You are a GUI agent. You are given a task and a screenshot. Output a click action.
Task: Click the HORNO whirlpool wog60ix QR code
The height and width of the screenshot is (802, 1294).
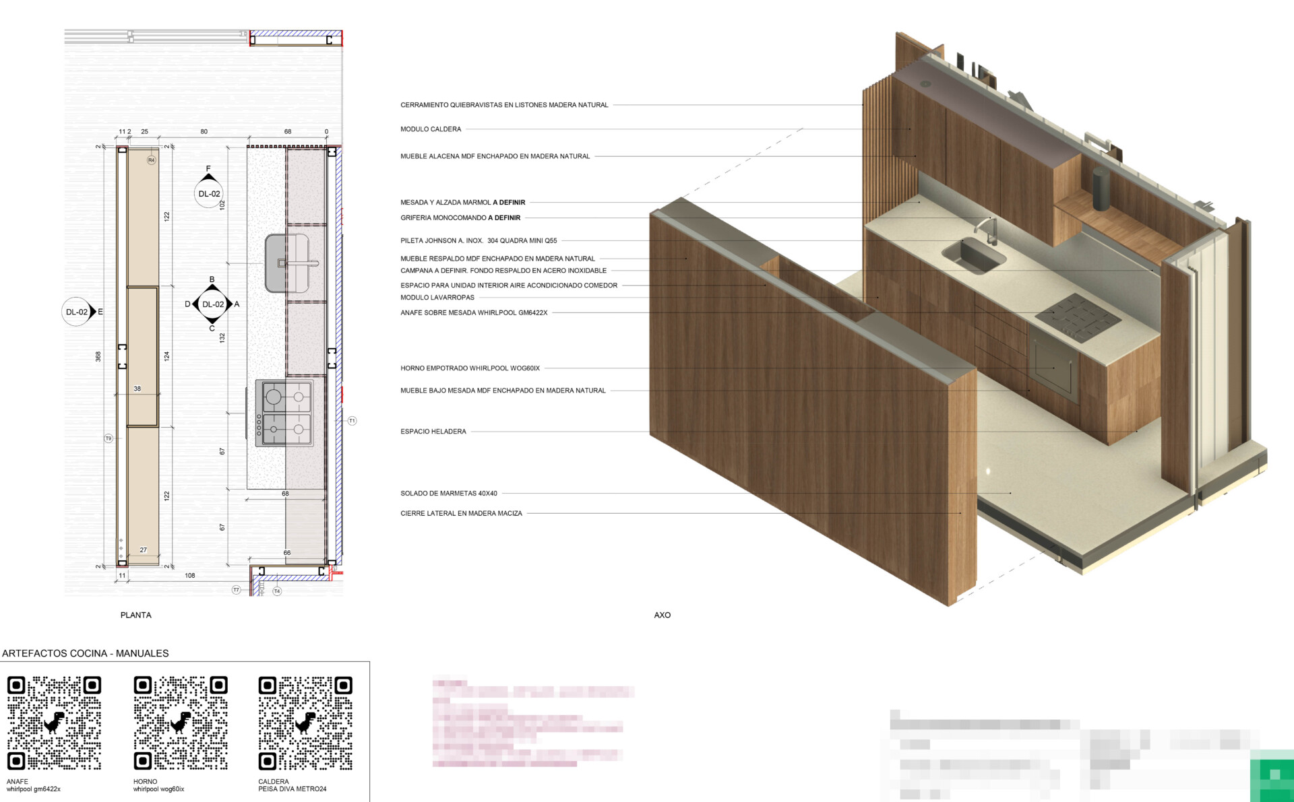point(180,723)
